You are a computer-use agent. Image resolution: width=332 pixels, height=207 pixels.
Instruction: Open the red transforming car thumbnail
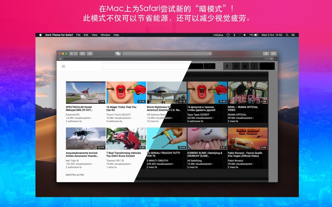tap(126, 138)
